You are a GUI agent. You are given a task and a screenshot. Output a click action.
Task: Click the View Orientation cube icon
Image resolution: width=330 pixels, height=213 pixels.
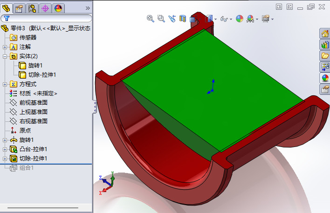193,19
